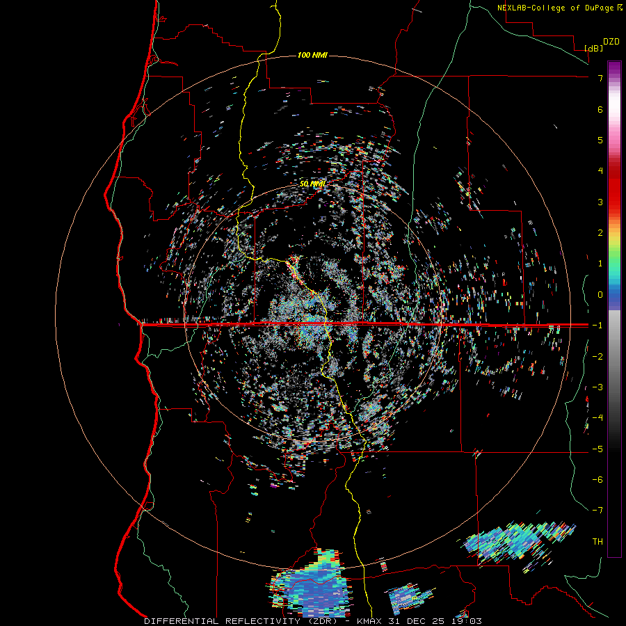Click the TH threshold label on the scale
Screen dimensions: 626x626
coord(597,542)
